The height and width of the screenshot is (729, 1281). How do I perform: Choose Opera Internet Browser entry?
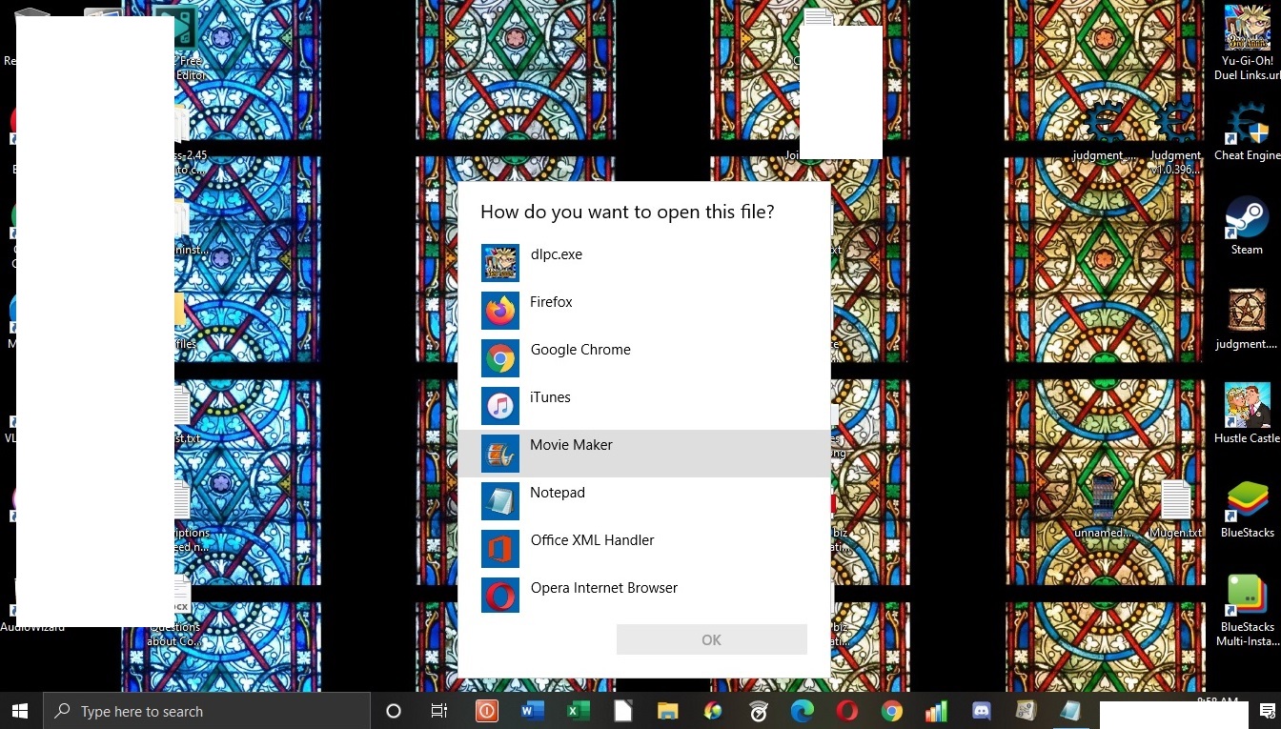pos(644,596)
